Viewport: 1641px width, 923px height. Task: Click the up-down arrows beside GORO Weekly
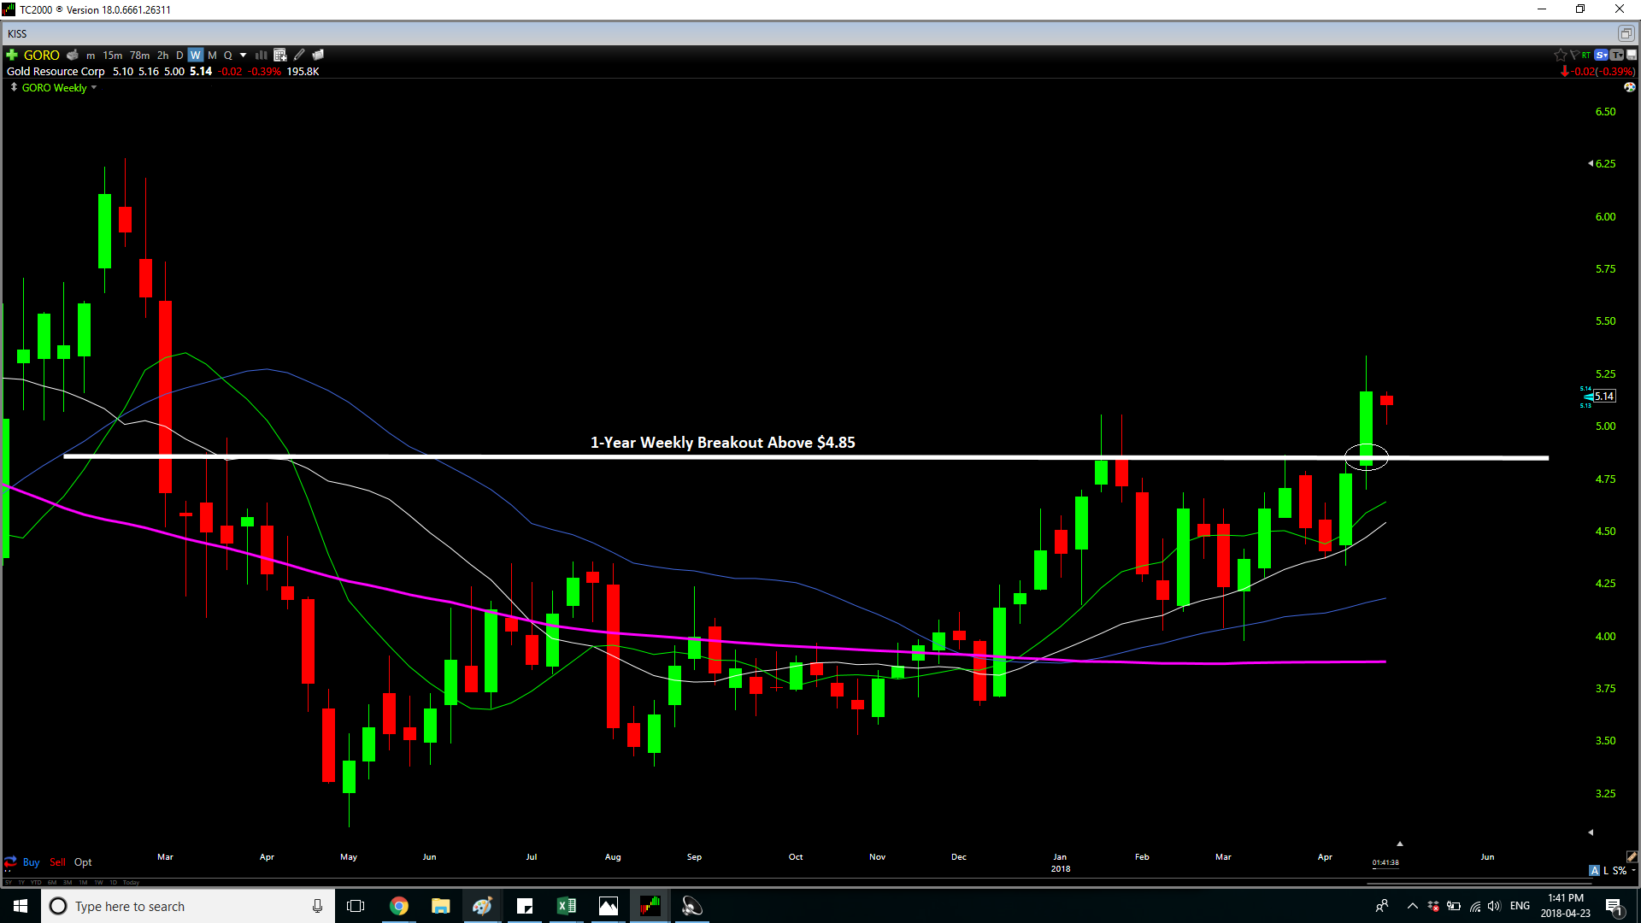point(14,87)
